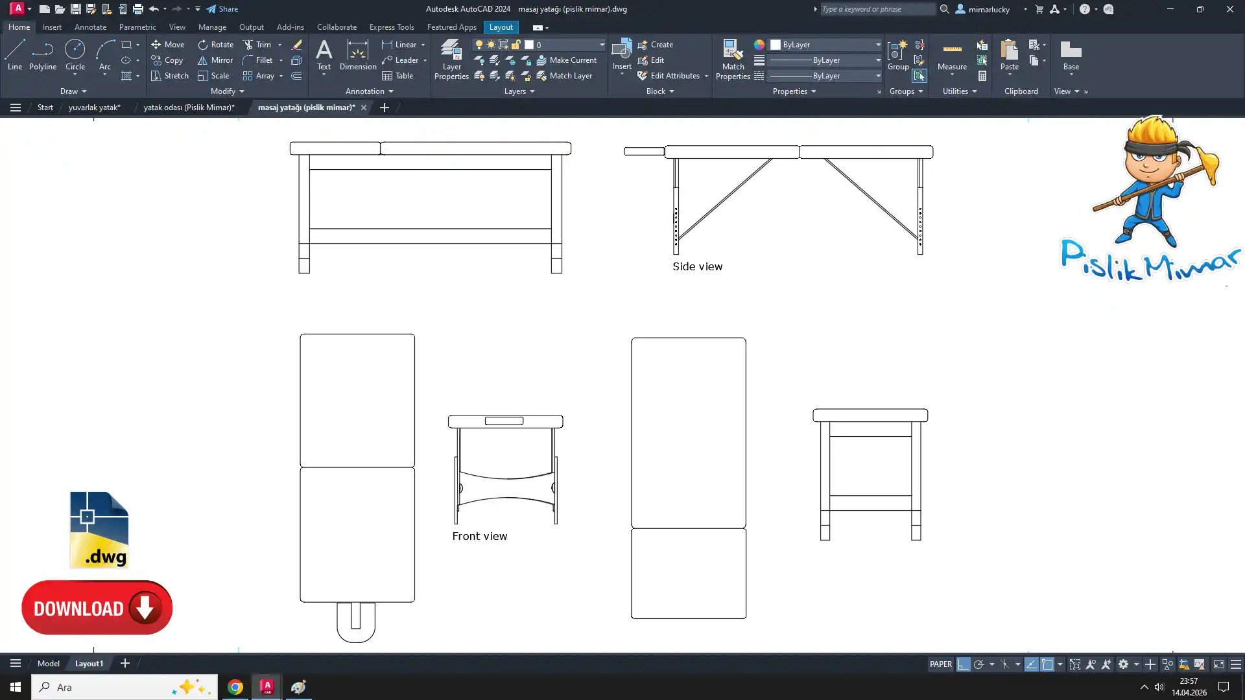Screen dimensions: 1245x700
Task: Select the Polyline draw tool
Action: pos(42,54)
